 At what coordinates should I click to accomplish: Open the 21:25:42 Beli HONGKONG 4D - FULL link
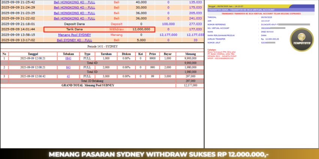pos(74,2)
